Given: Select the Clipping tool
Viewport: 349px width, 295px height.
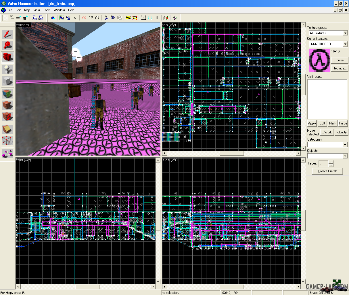Looking at the screenshot, I should pos(7,129).
